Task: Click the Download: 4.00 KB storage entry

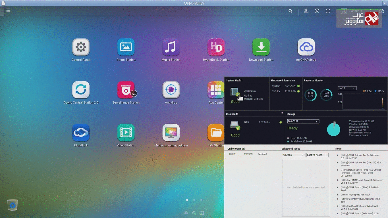Action: coord(360,133)
